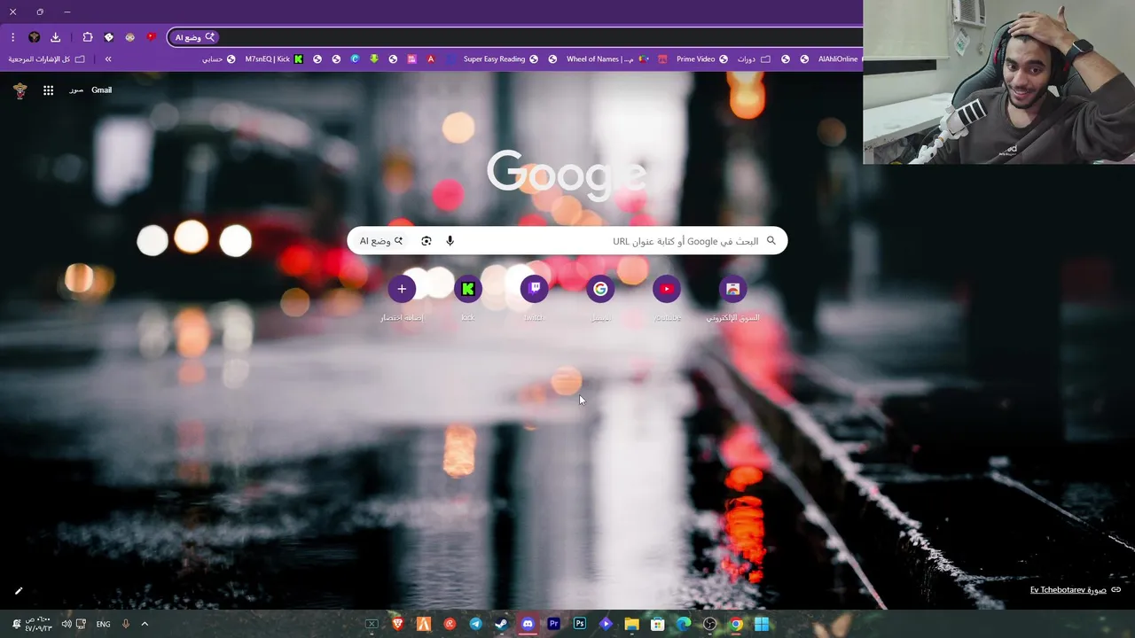Open the Super Easy Reading bookmark
1135x638 pixels.
500,59
